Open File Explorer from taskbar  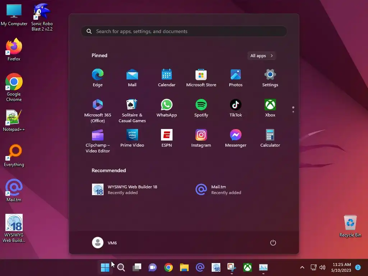(x=184, y=267)
